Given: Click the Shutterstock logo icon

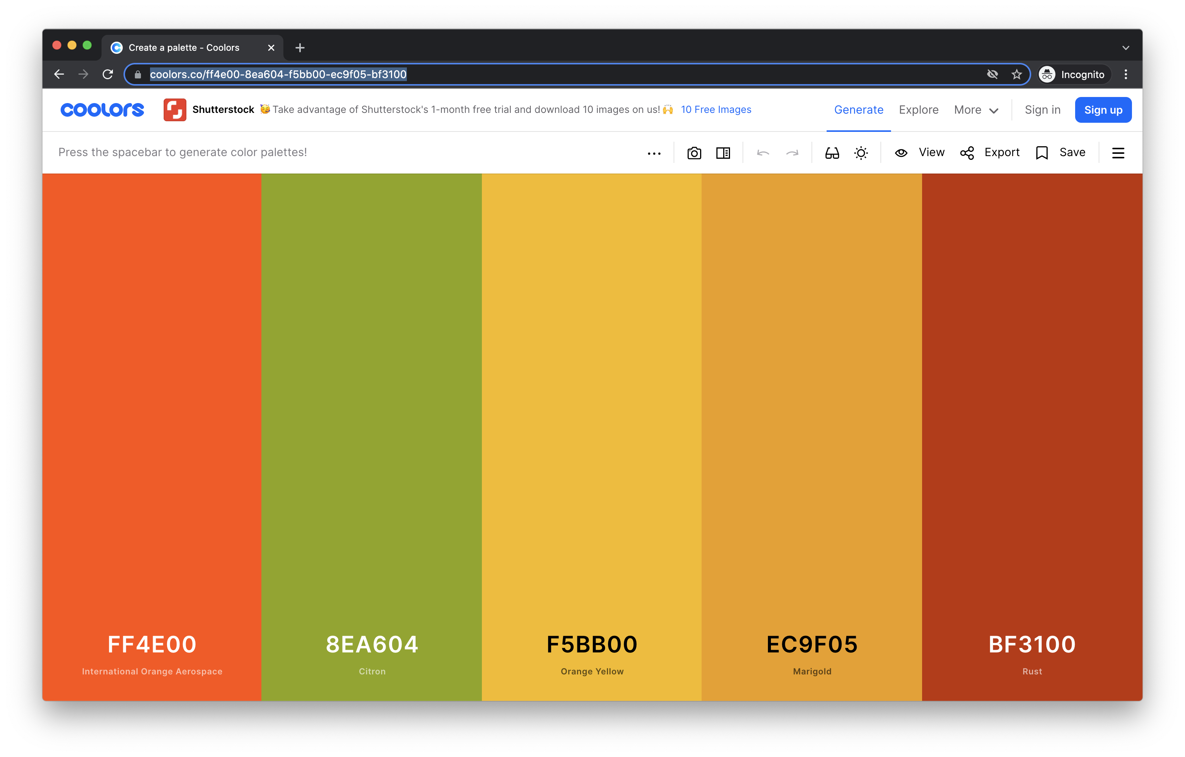Looking at the screenshot, I should (x=175, y=109).
